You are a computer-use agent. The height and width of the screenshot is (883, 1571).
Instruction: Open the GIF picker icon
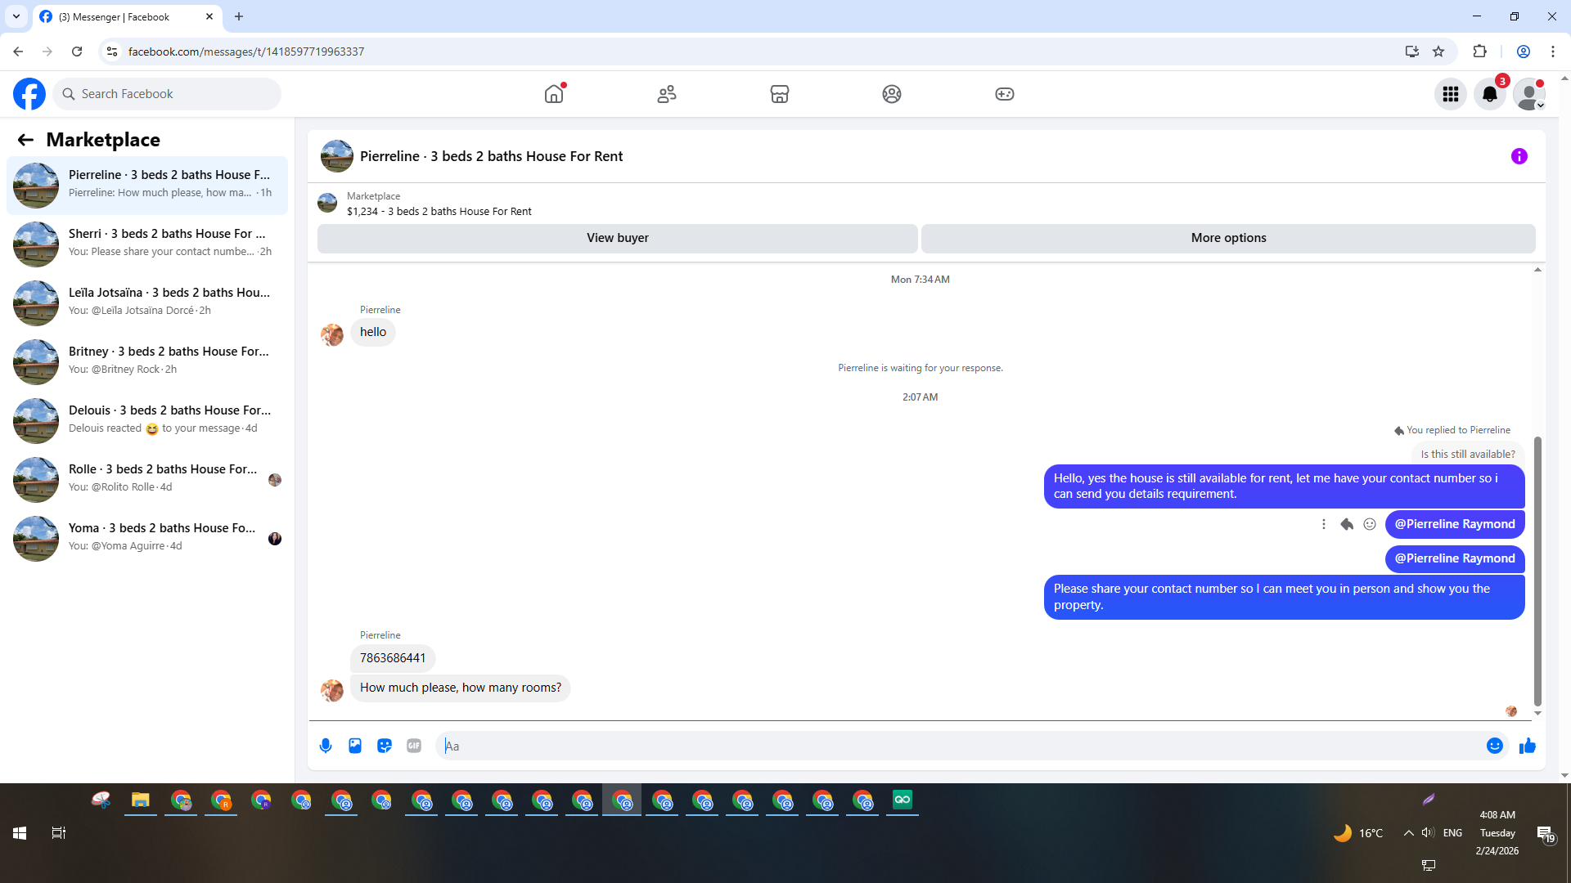click(414, 746)
